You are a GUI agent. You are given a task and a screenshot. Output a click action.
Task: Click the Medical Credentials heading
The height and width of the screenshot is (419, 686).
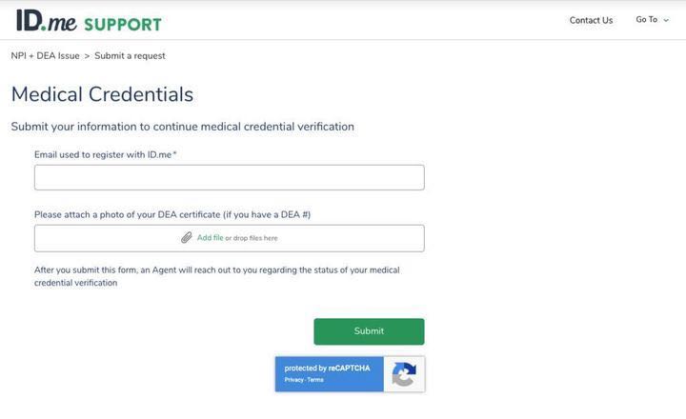(102, 94)
